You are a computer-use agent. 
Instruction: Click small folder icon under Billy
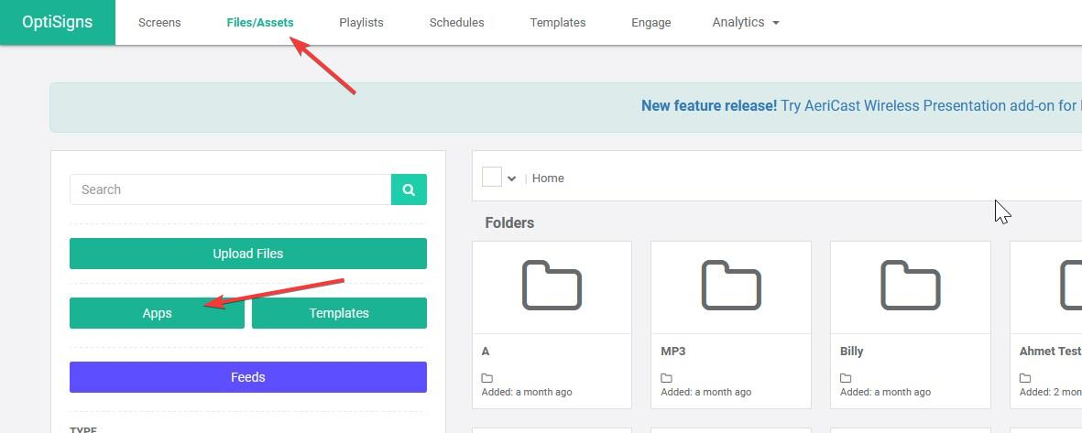tap(846, 378)
